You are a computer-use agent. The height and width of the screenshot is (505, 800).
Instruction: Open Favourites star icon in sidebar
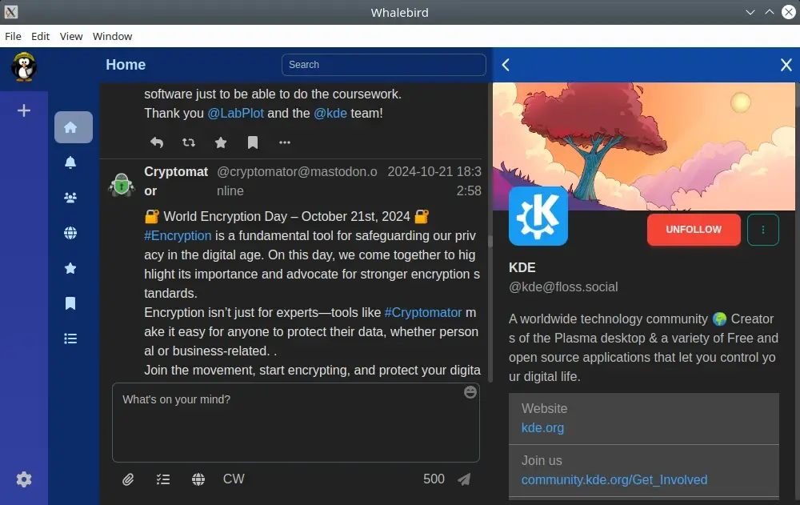(x=70, y=268)
